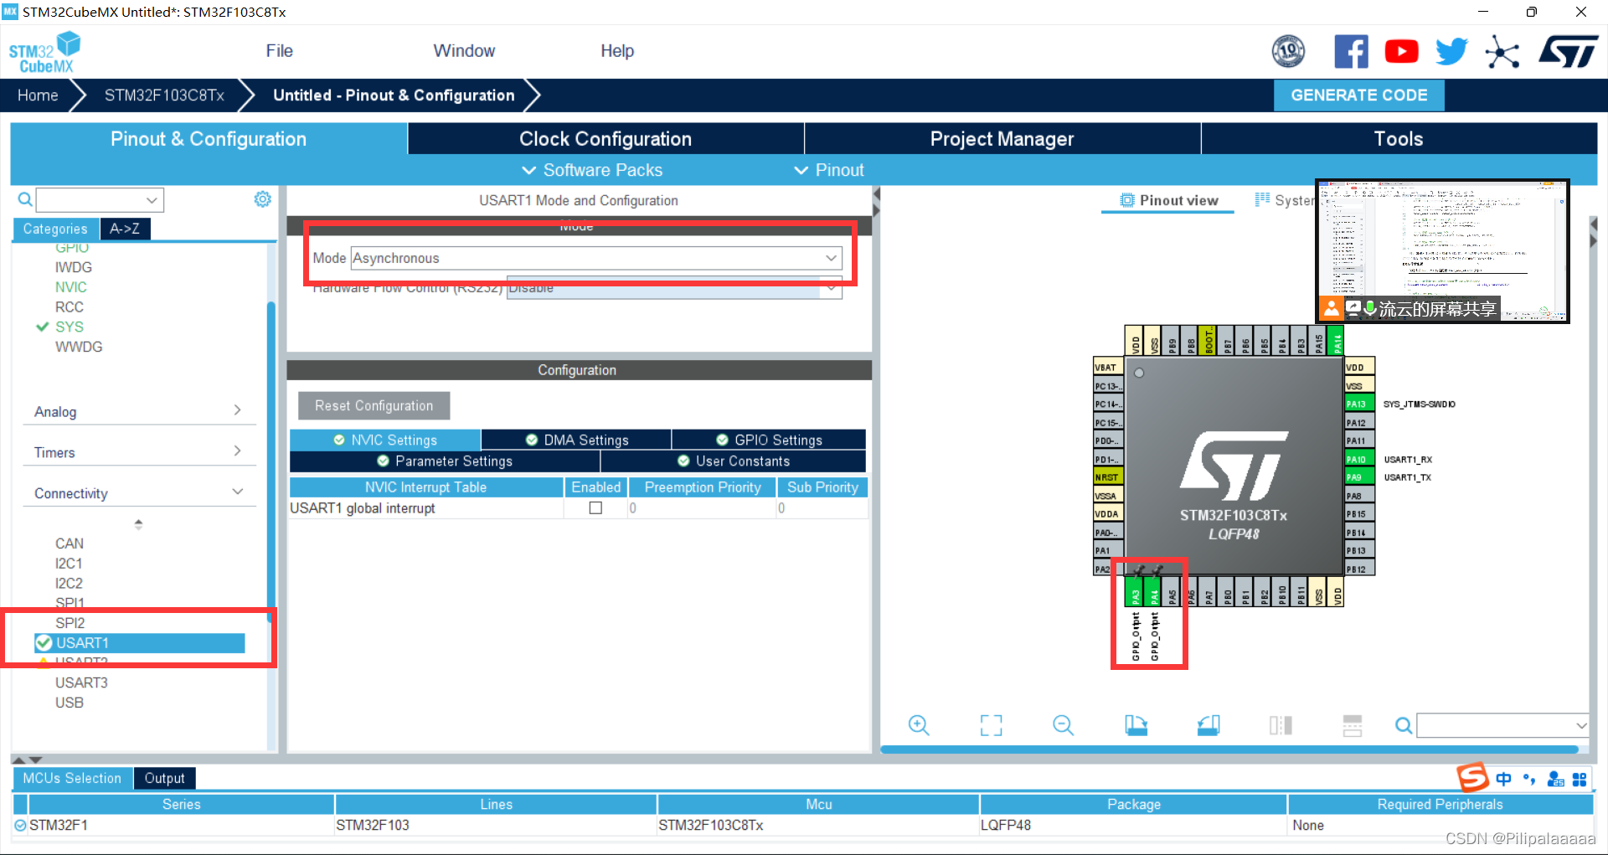Expand the Analog category
Viewport: 1608px width, 855px height.
[x=138, y=411]
